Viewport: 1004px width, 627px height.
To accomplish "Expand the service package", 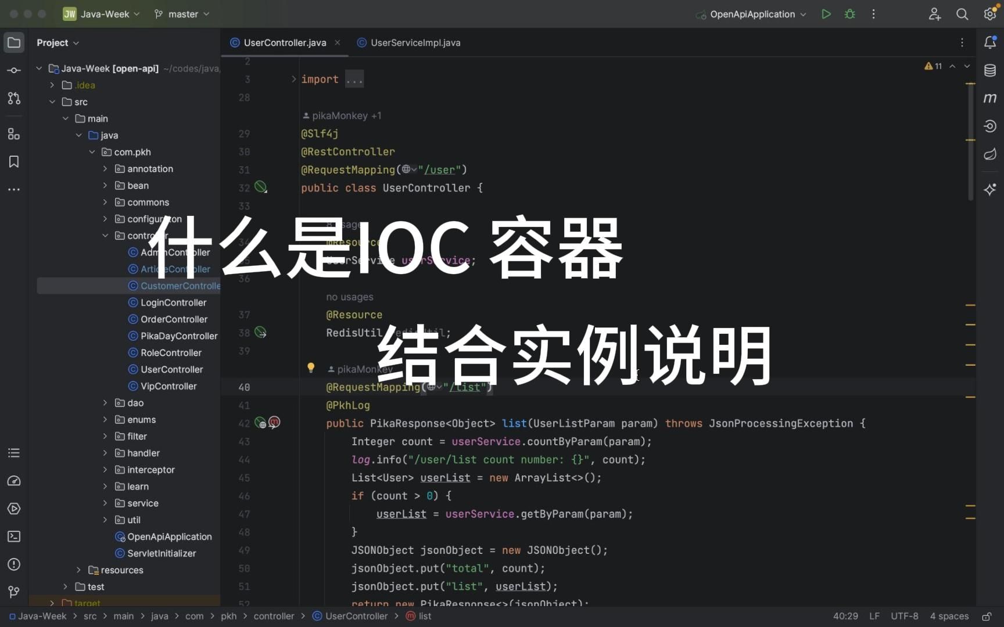I will pos(105,503).
